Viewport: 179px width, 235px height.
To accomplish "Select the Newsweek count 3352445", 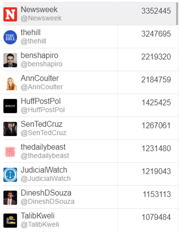I will 156,11.
